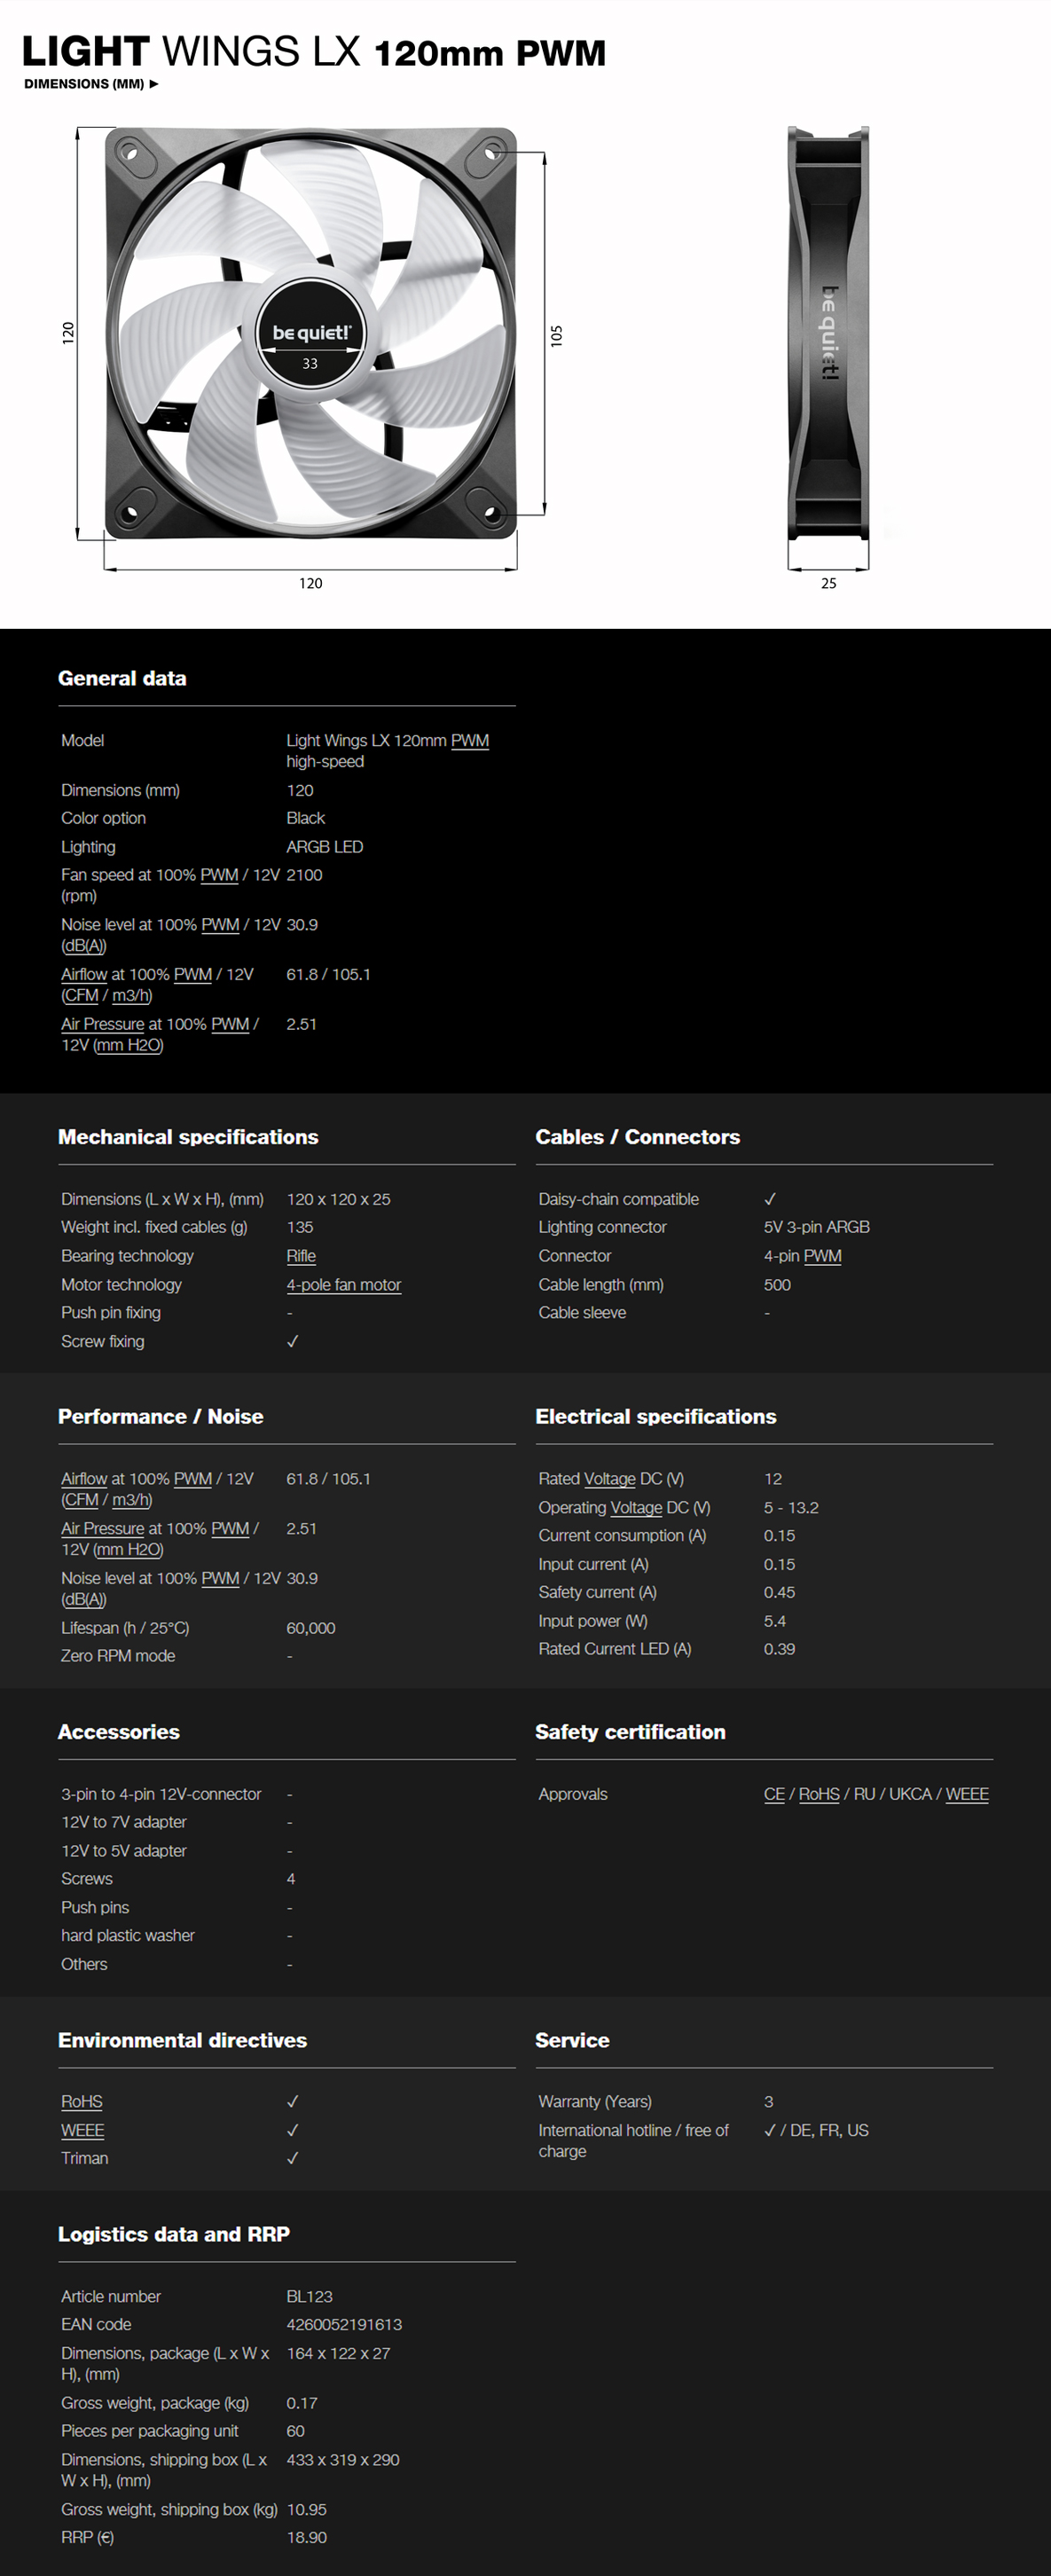
Task: Select the Safety certification heading
Action: 631,1732
